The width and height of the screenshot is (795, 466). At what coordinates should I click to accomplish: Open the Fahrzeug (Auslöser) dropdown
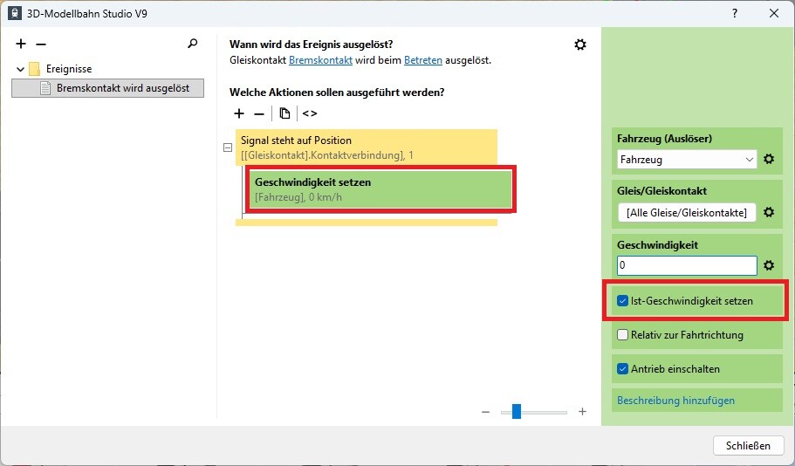686,160
